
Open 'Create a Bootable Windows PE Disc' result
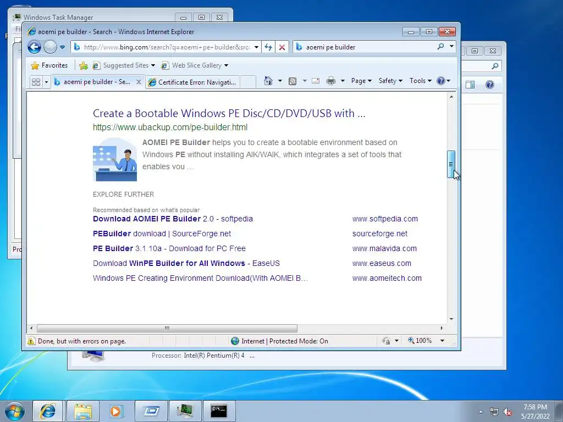pos(229,113)
